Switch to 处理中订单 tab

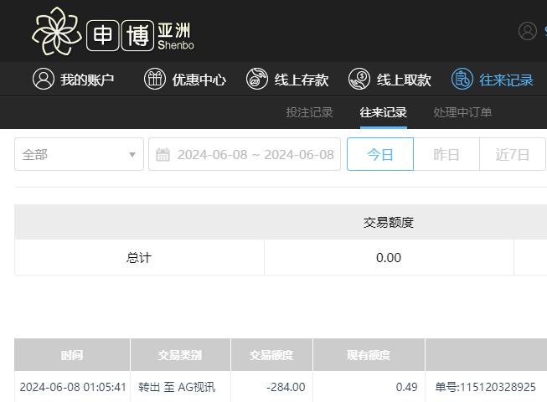[462, 112]
